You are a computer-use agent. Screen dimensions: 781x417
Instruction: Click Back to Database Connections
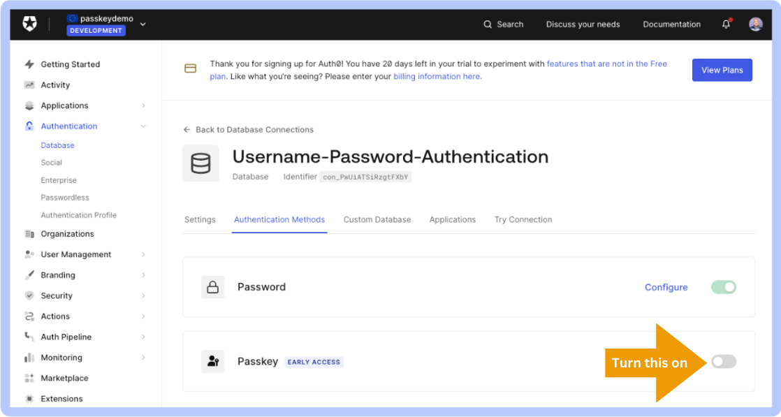pyautogui.click(x=254, y=129)
